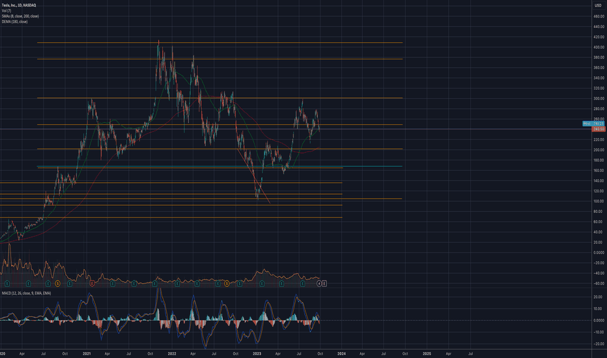Select the SMAs (8, close, 200, close) legend
This screenshot has height=358, width=607.
[x=20, y=16]
